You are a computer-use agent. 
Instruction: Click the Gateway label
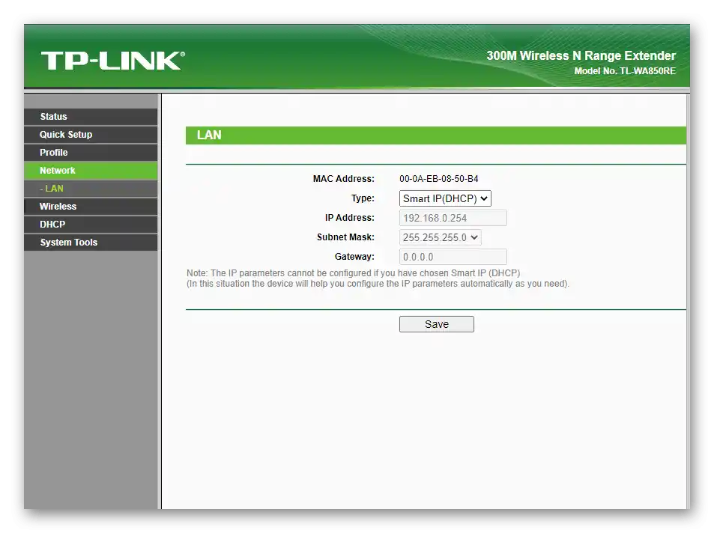click(354, 257)
